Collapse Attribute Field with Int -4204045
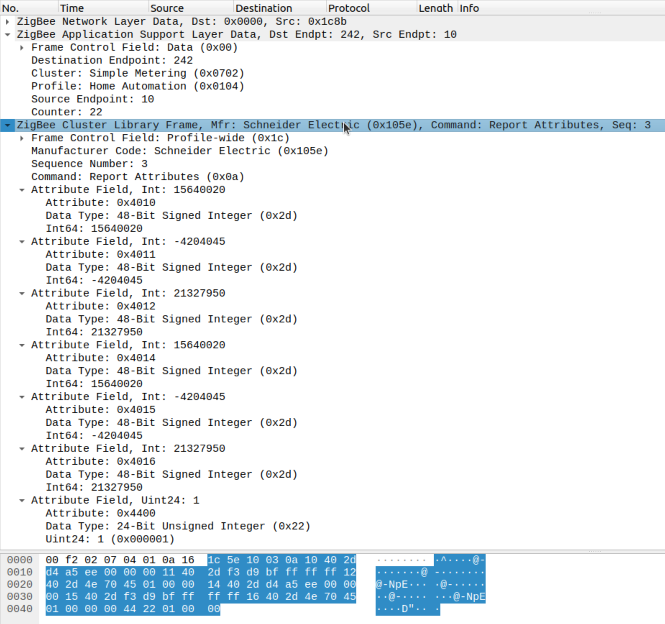The width and height of the screenshot is (665, 624). (x=23, y=241)
